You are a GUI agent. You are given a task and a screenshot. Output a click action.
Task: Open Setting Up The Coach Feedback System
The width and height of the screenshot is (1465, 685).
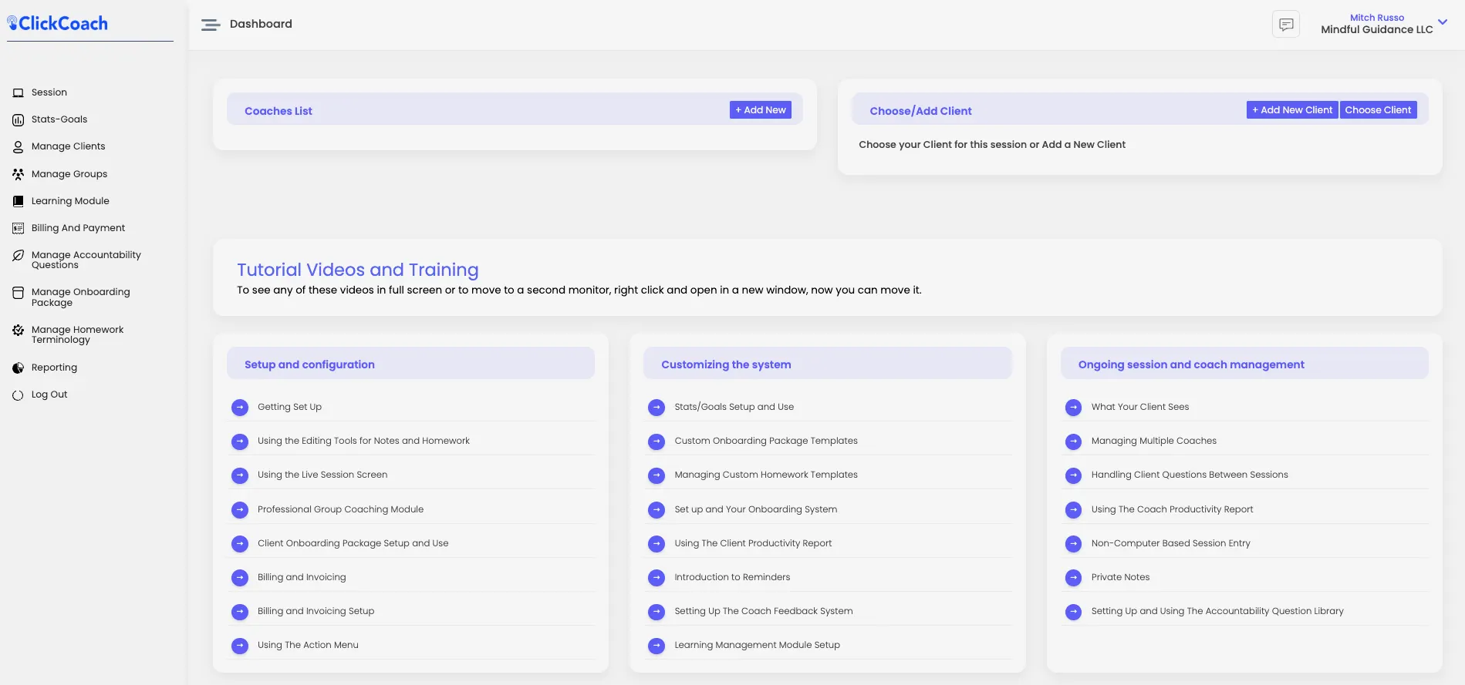(764, 611)
